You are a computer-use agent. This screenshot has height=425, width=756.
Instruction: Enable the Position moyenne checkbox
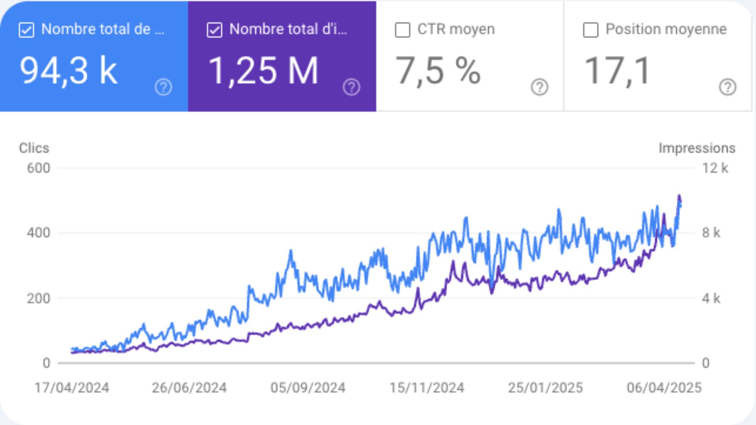pos(591,30)
